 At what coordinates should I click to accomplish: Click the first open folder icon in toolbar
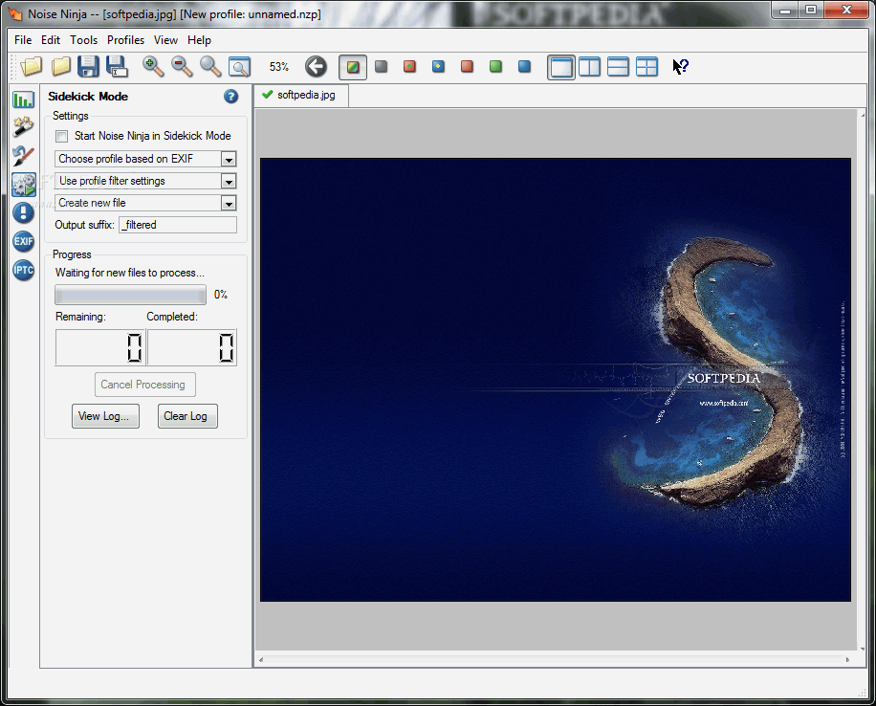click(x=32, y=67)
